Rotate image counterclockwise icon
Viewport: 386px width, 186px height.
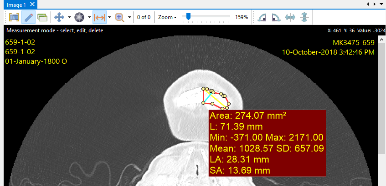point(262,17)
